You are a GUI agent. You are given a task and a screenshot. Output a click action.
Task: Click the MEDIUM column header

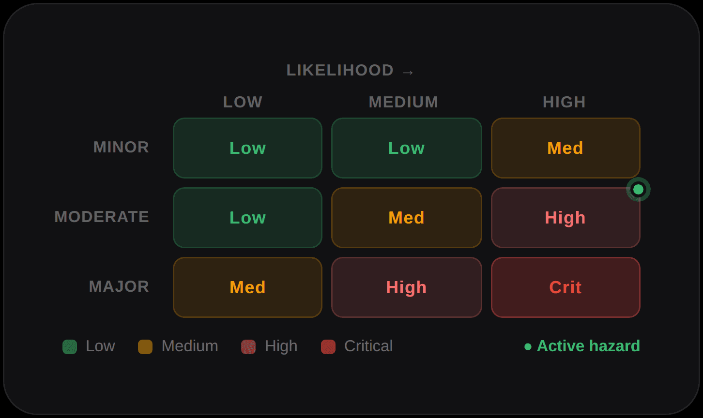pyautogui.click(x=403, y=102)
